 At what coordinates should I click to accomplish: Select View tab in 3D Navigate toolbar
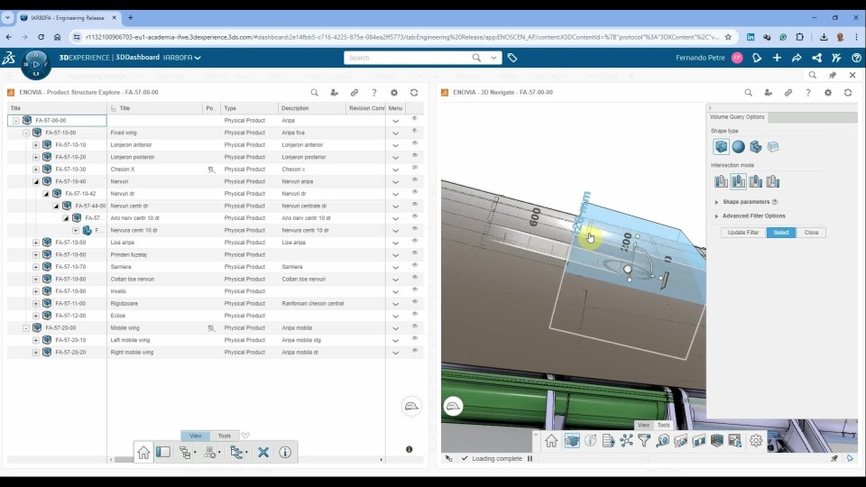point(643,425)
